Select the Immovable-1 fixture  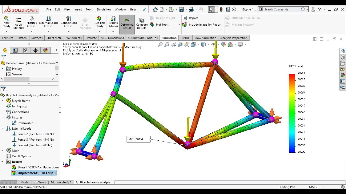24,123
